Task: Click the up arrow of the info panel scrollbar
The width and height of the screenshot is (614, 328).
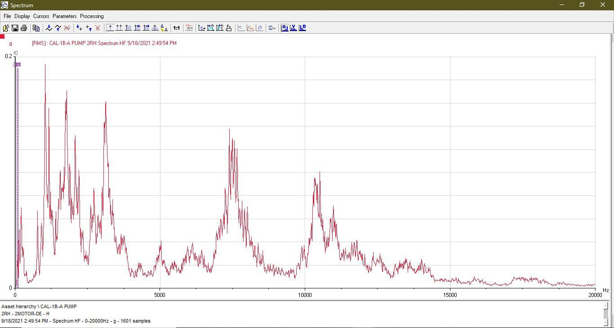Action: pos(606,305)
